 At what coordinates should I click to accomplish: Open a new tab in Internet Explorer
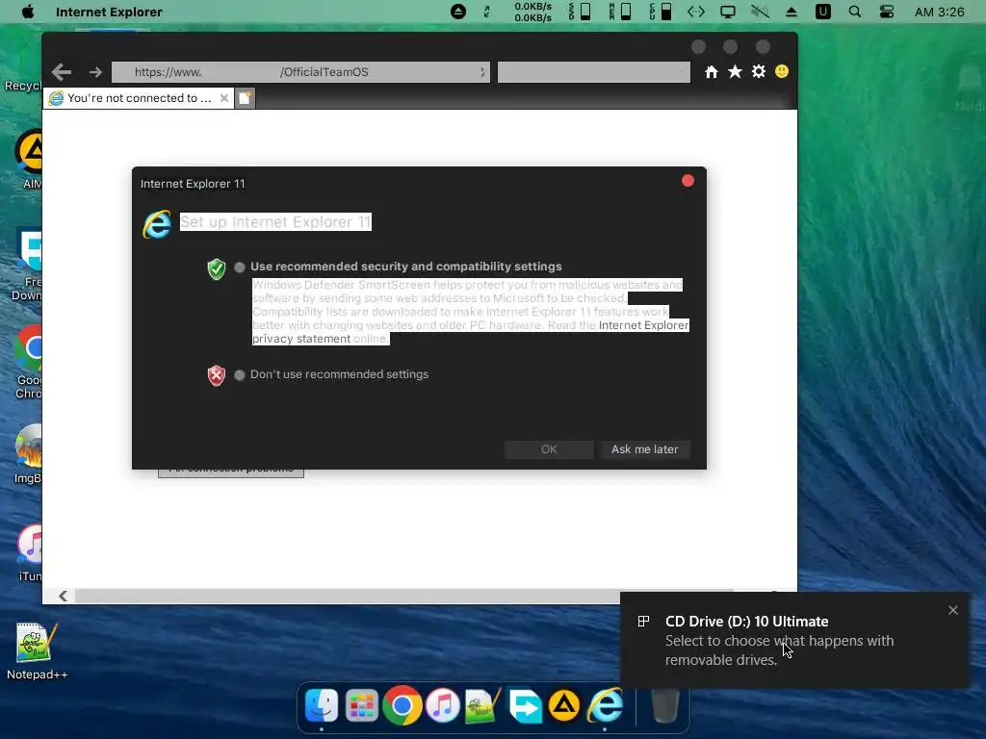coord(246,98)
